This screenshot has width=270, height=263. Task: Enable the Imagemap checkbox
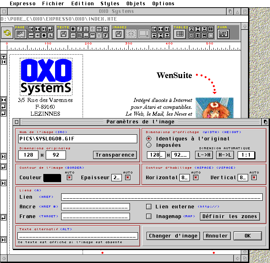(x=149, y=216)
